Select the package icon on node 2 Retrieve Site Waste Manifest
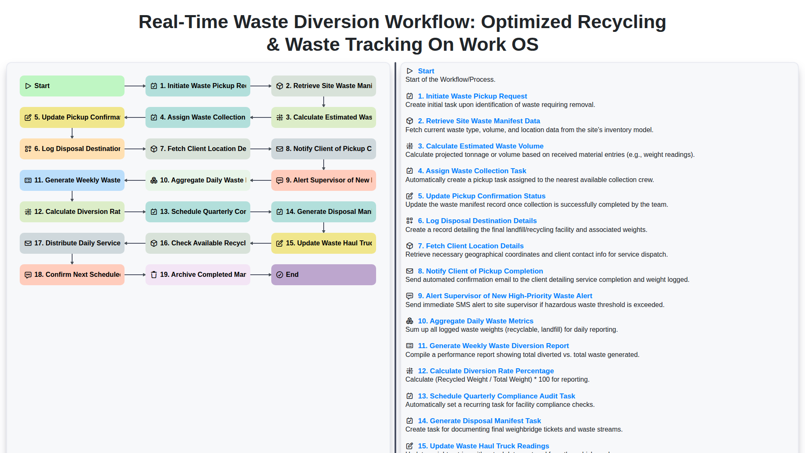Viewport: 805px width, 453px height. (280, 86)
